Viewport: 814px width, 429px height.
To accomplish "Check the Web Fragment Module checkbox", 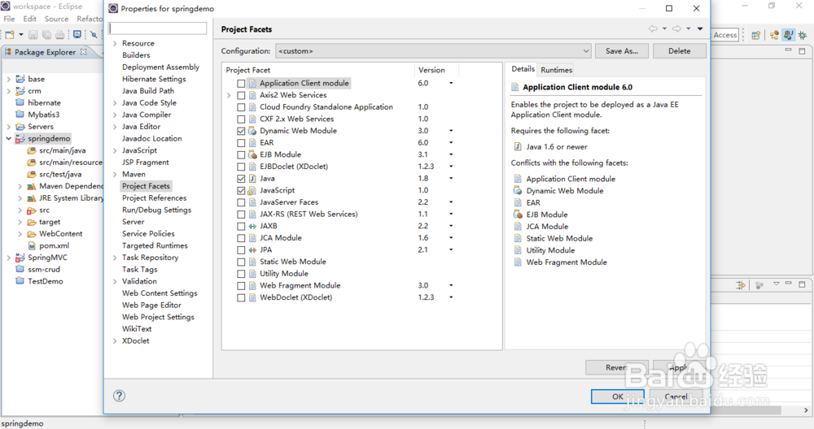I will point(241,286).
